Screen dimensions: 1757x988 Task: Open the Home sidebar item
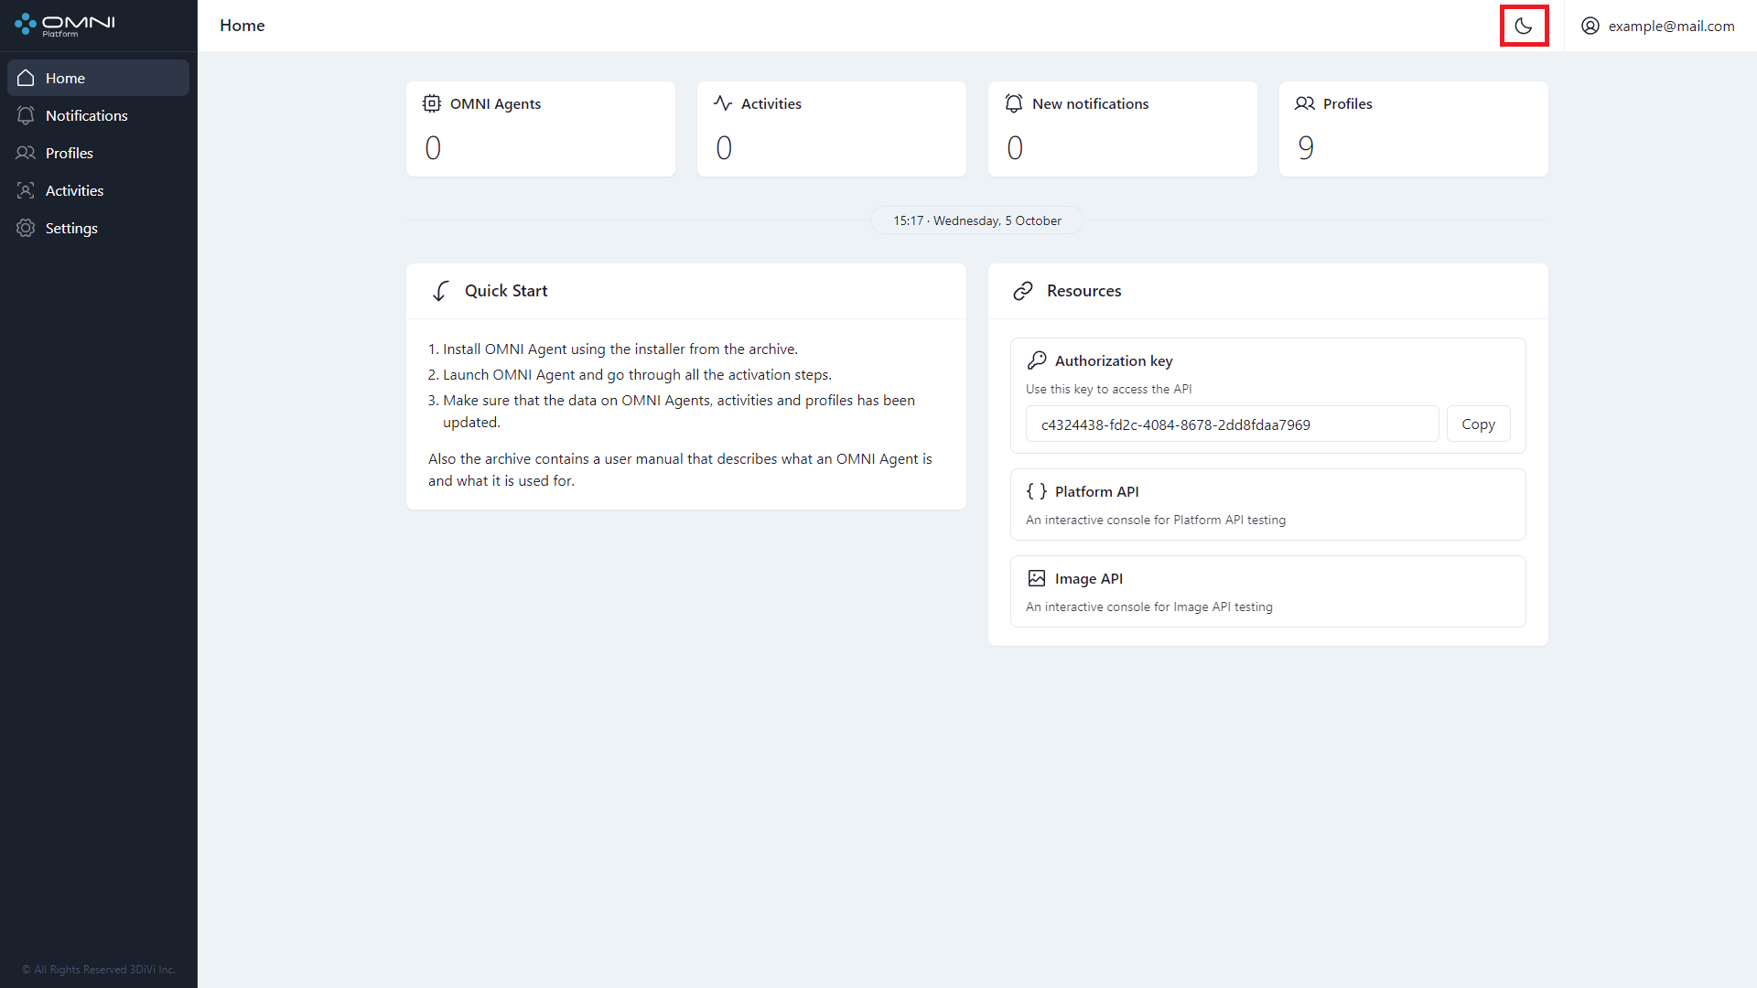tap(98, 78)
